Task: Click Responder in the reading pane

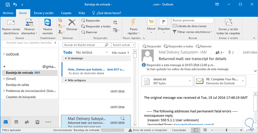Action: click(x=152, y=46)
